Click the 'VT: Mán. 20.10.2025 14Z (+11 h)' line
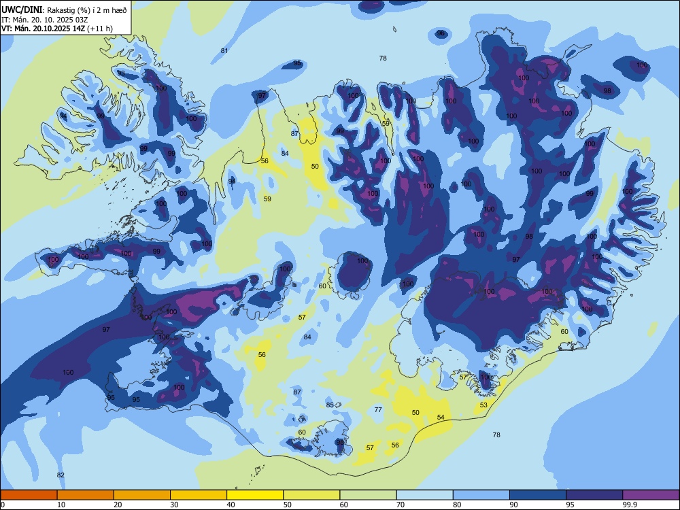 pos(57,29)
